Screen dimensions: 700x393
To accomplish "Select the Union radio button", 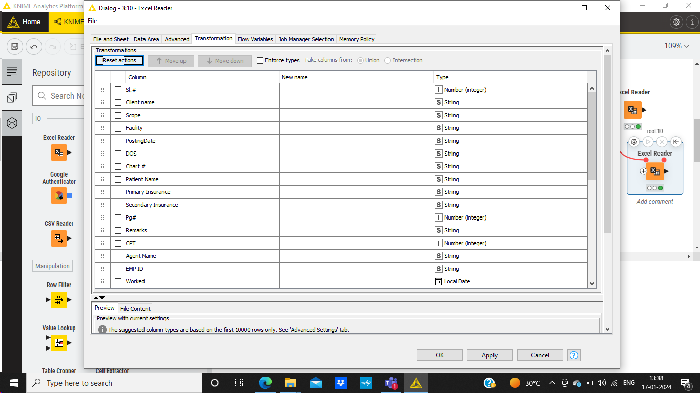I will pos(361,60).
